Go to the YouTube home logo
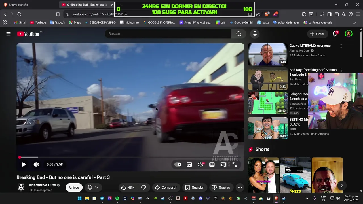The height and width of the screenshot is (204, 363). click(x=28, y=34)
